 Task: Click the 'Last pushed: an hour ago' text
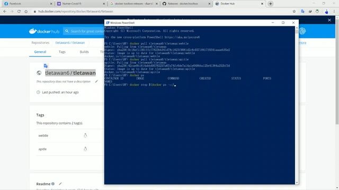pyautogui.click(x=60, y=92)
